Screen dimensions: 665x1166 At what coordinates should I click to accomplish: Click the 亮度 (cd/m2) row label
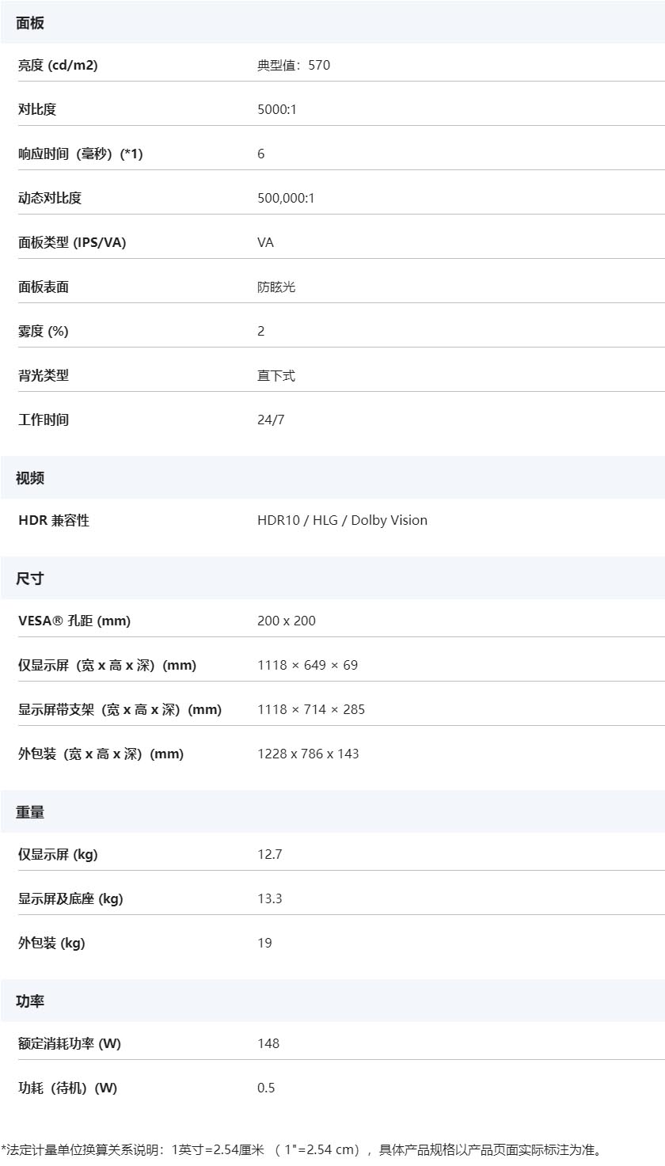pyautogui.click(x=58, y=66)
